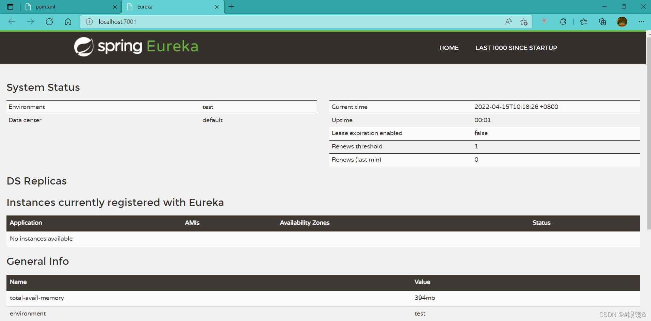651x321 pixels.
Task: Select the Environment label in System Status
Action: (x=27, y=107)
